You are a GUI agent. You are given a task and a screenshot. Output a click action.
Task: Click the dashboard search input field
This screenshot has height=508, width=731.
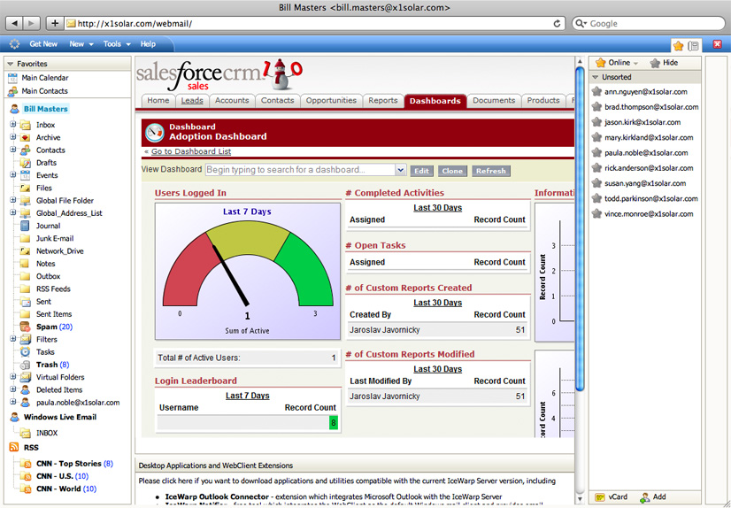click(x=299, y=170)
